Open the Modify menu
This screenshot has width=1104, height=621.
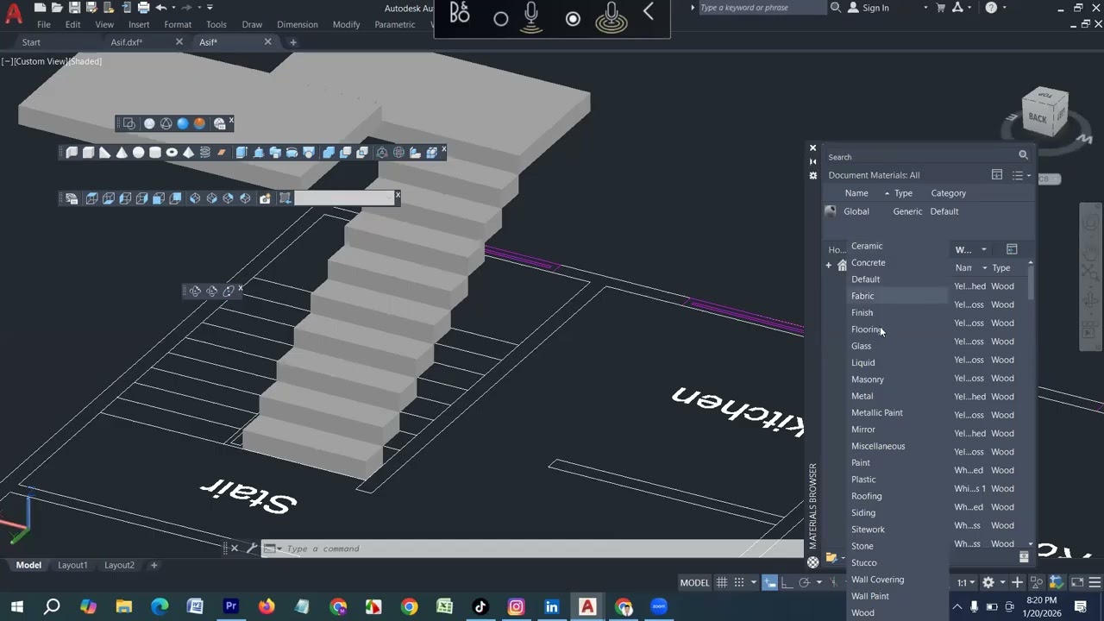(346, 24)
